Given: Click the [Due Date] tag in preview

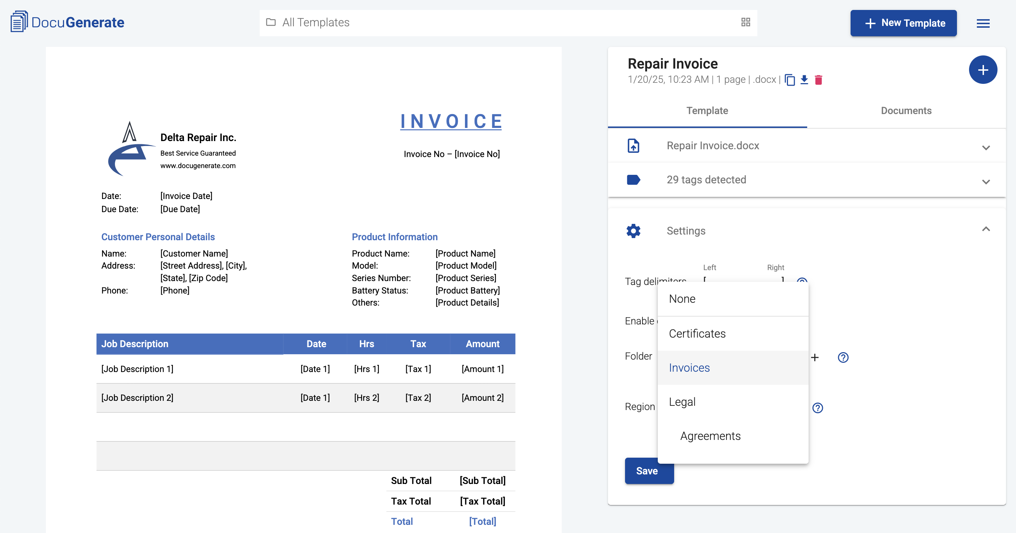Looking at the screenshot, I should 180,209.
